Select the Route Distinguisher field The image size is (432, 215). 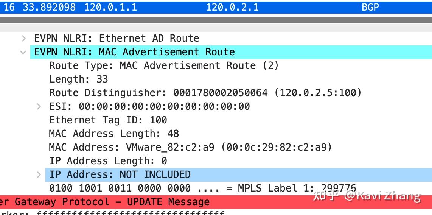coord(205,93)
